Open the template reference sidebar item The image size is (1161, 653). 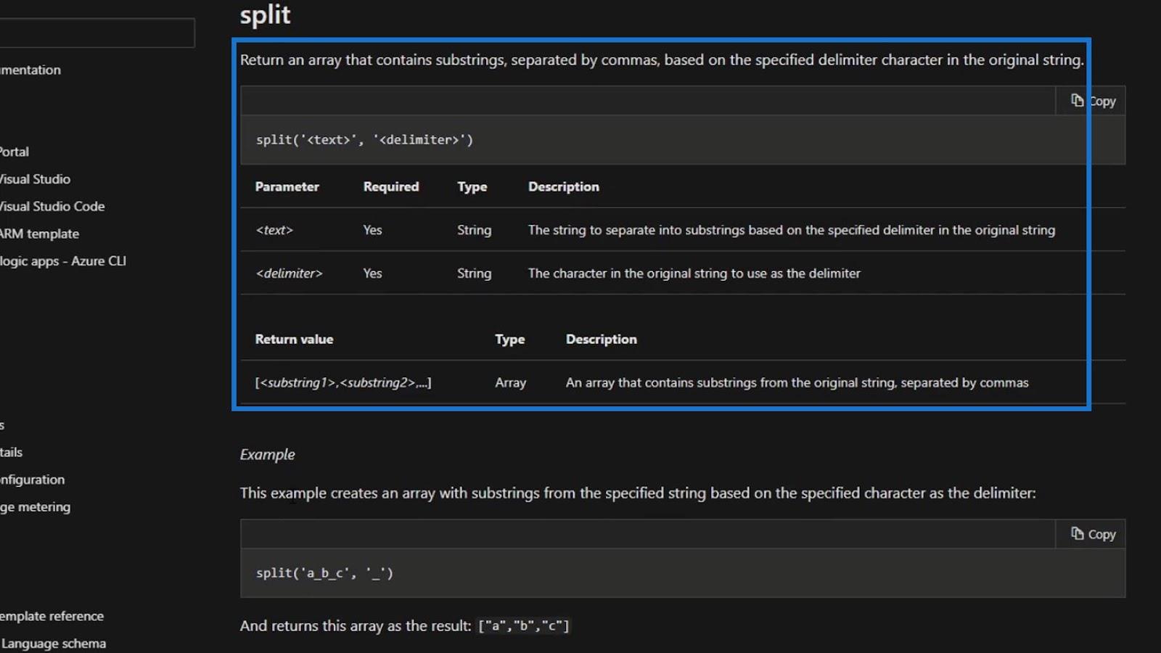(52, 616)
